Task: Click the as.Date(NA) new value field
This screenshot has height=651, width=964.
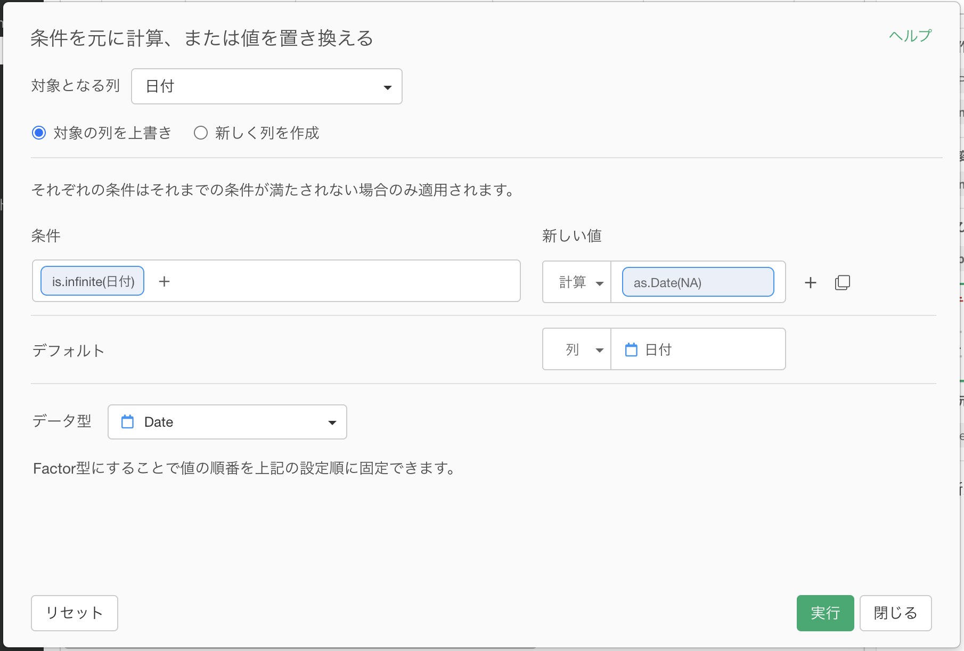Action: pyautogui.click(x=698, y=282)
